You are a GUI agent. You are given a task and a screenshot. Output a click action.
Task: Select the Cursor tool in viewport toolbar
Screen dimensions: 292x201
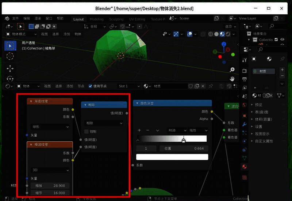(x=10, y=56)
